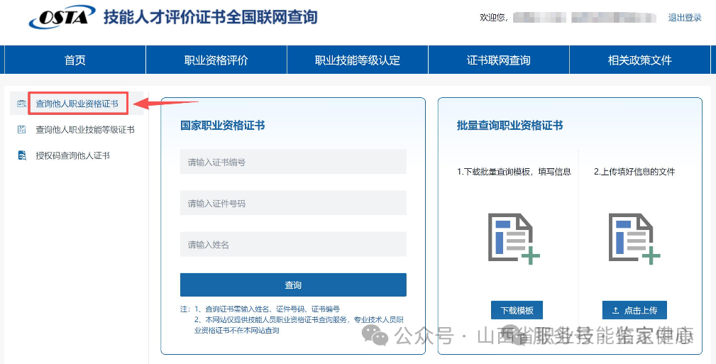Switch to the 证书联网查询 tab
This screenshot has height=364, width=716.
coord(498,60)
